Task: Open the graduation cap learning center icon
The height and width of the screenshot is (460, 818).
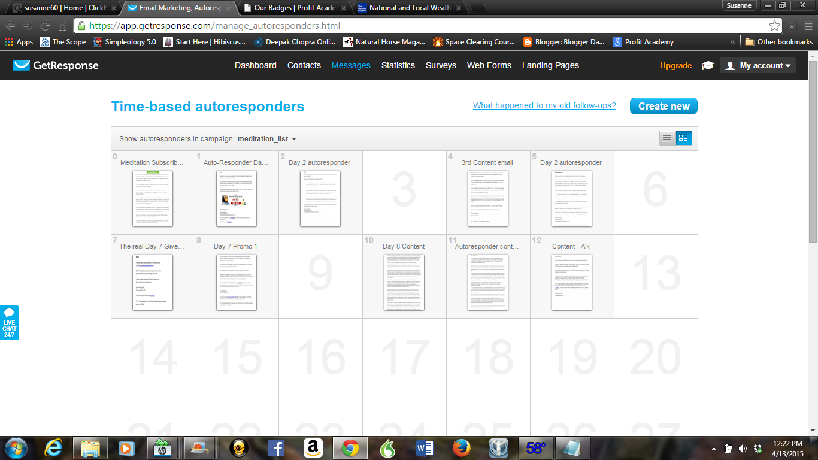Action: [x=708, y=66]
